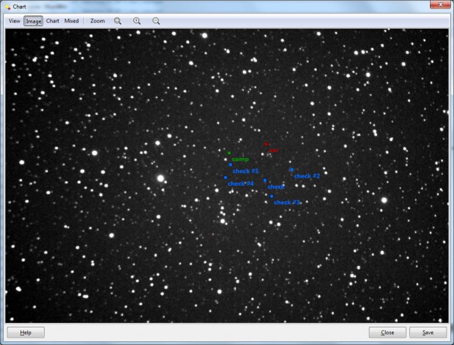Switch to Chart display mode
Screen dimensions: 454x345
click(53, 21)
